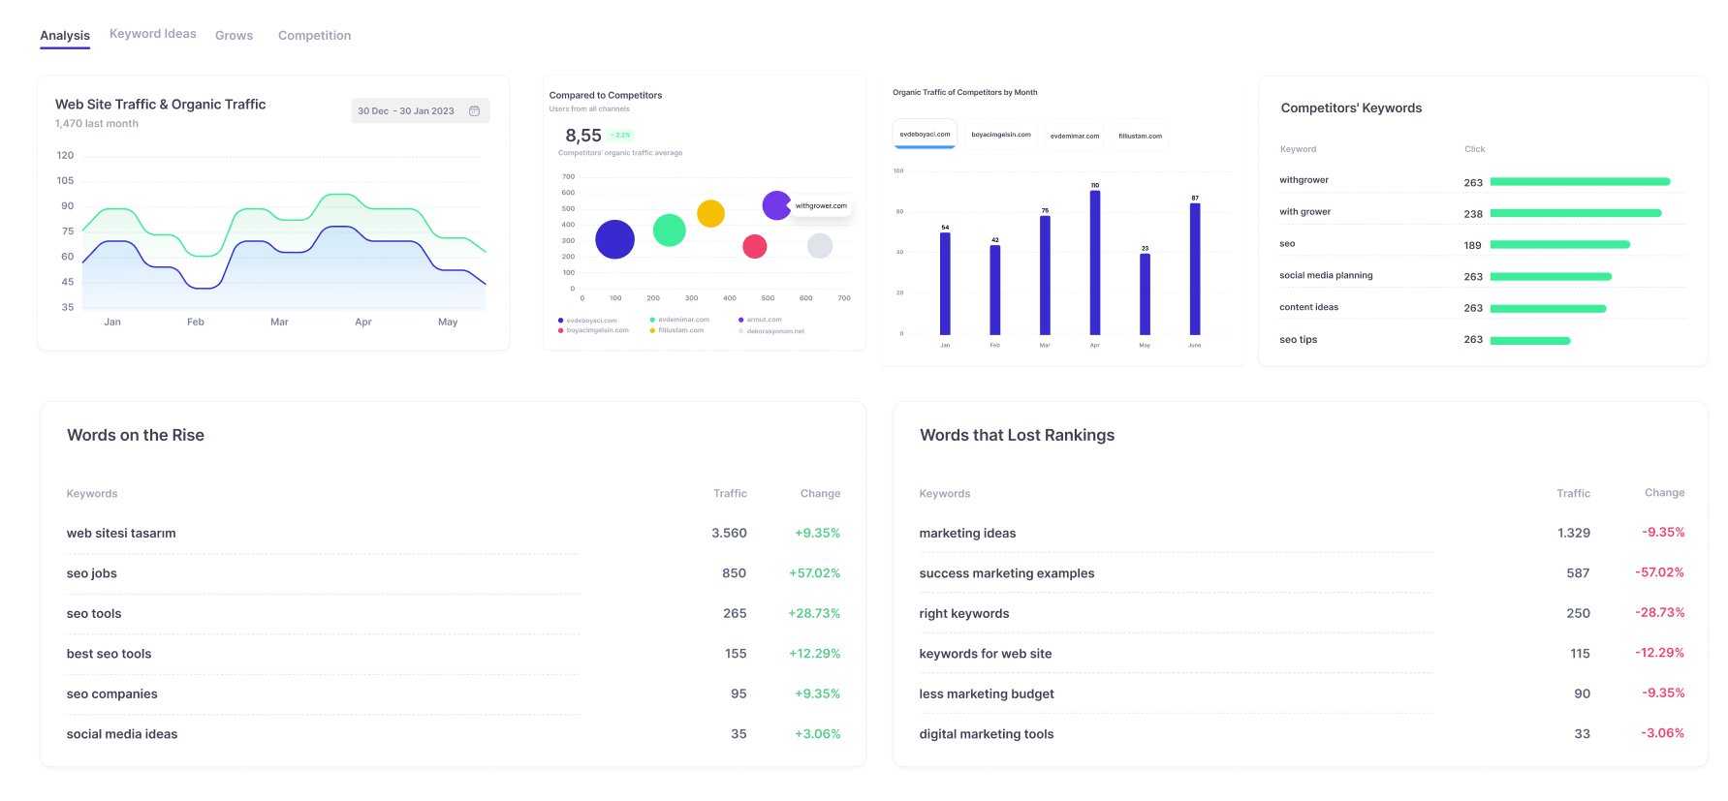Click the Mar bar valued 75

pyautogui.click(x=1045, y=275)
